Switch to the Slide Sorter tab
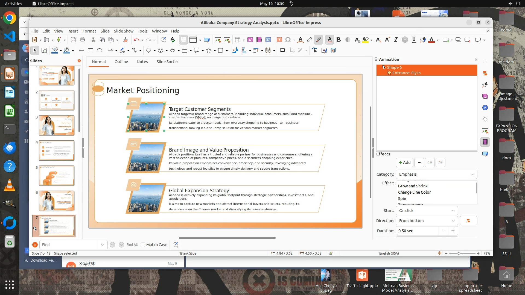Viewport: 525px width, 295px height. (167, 62)
